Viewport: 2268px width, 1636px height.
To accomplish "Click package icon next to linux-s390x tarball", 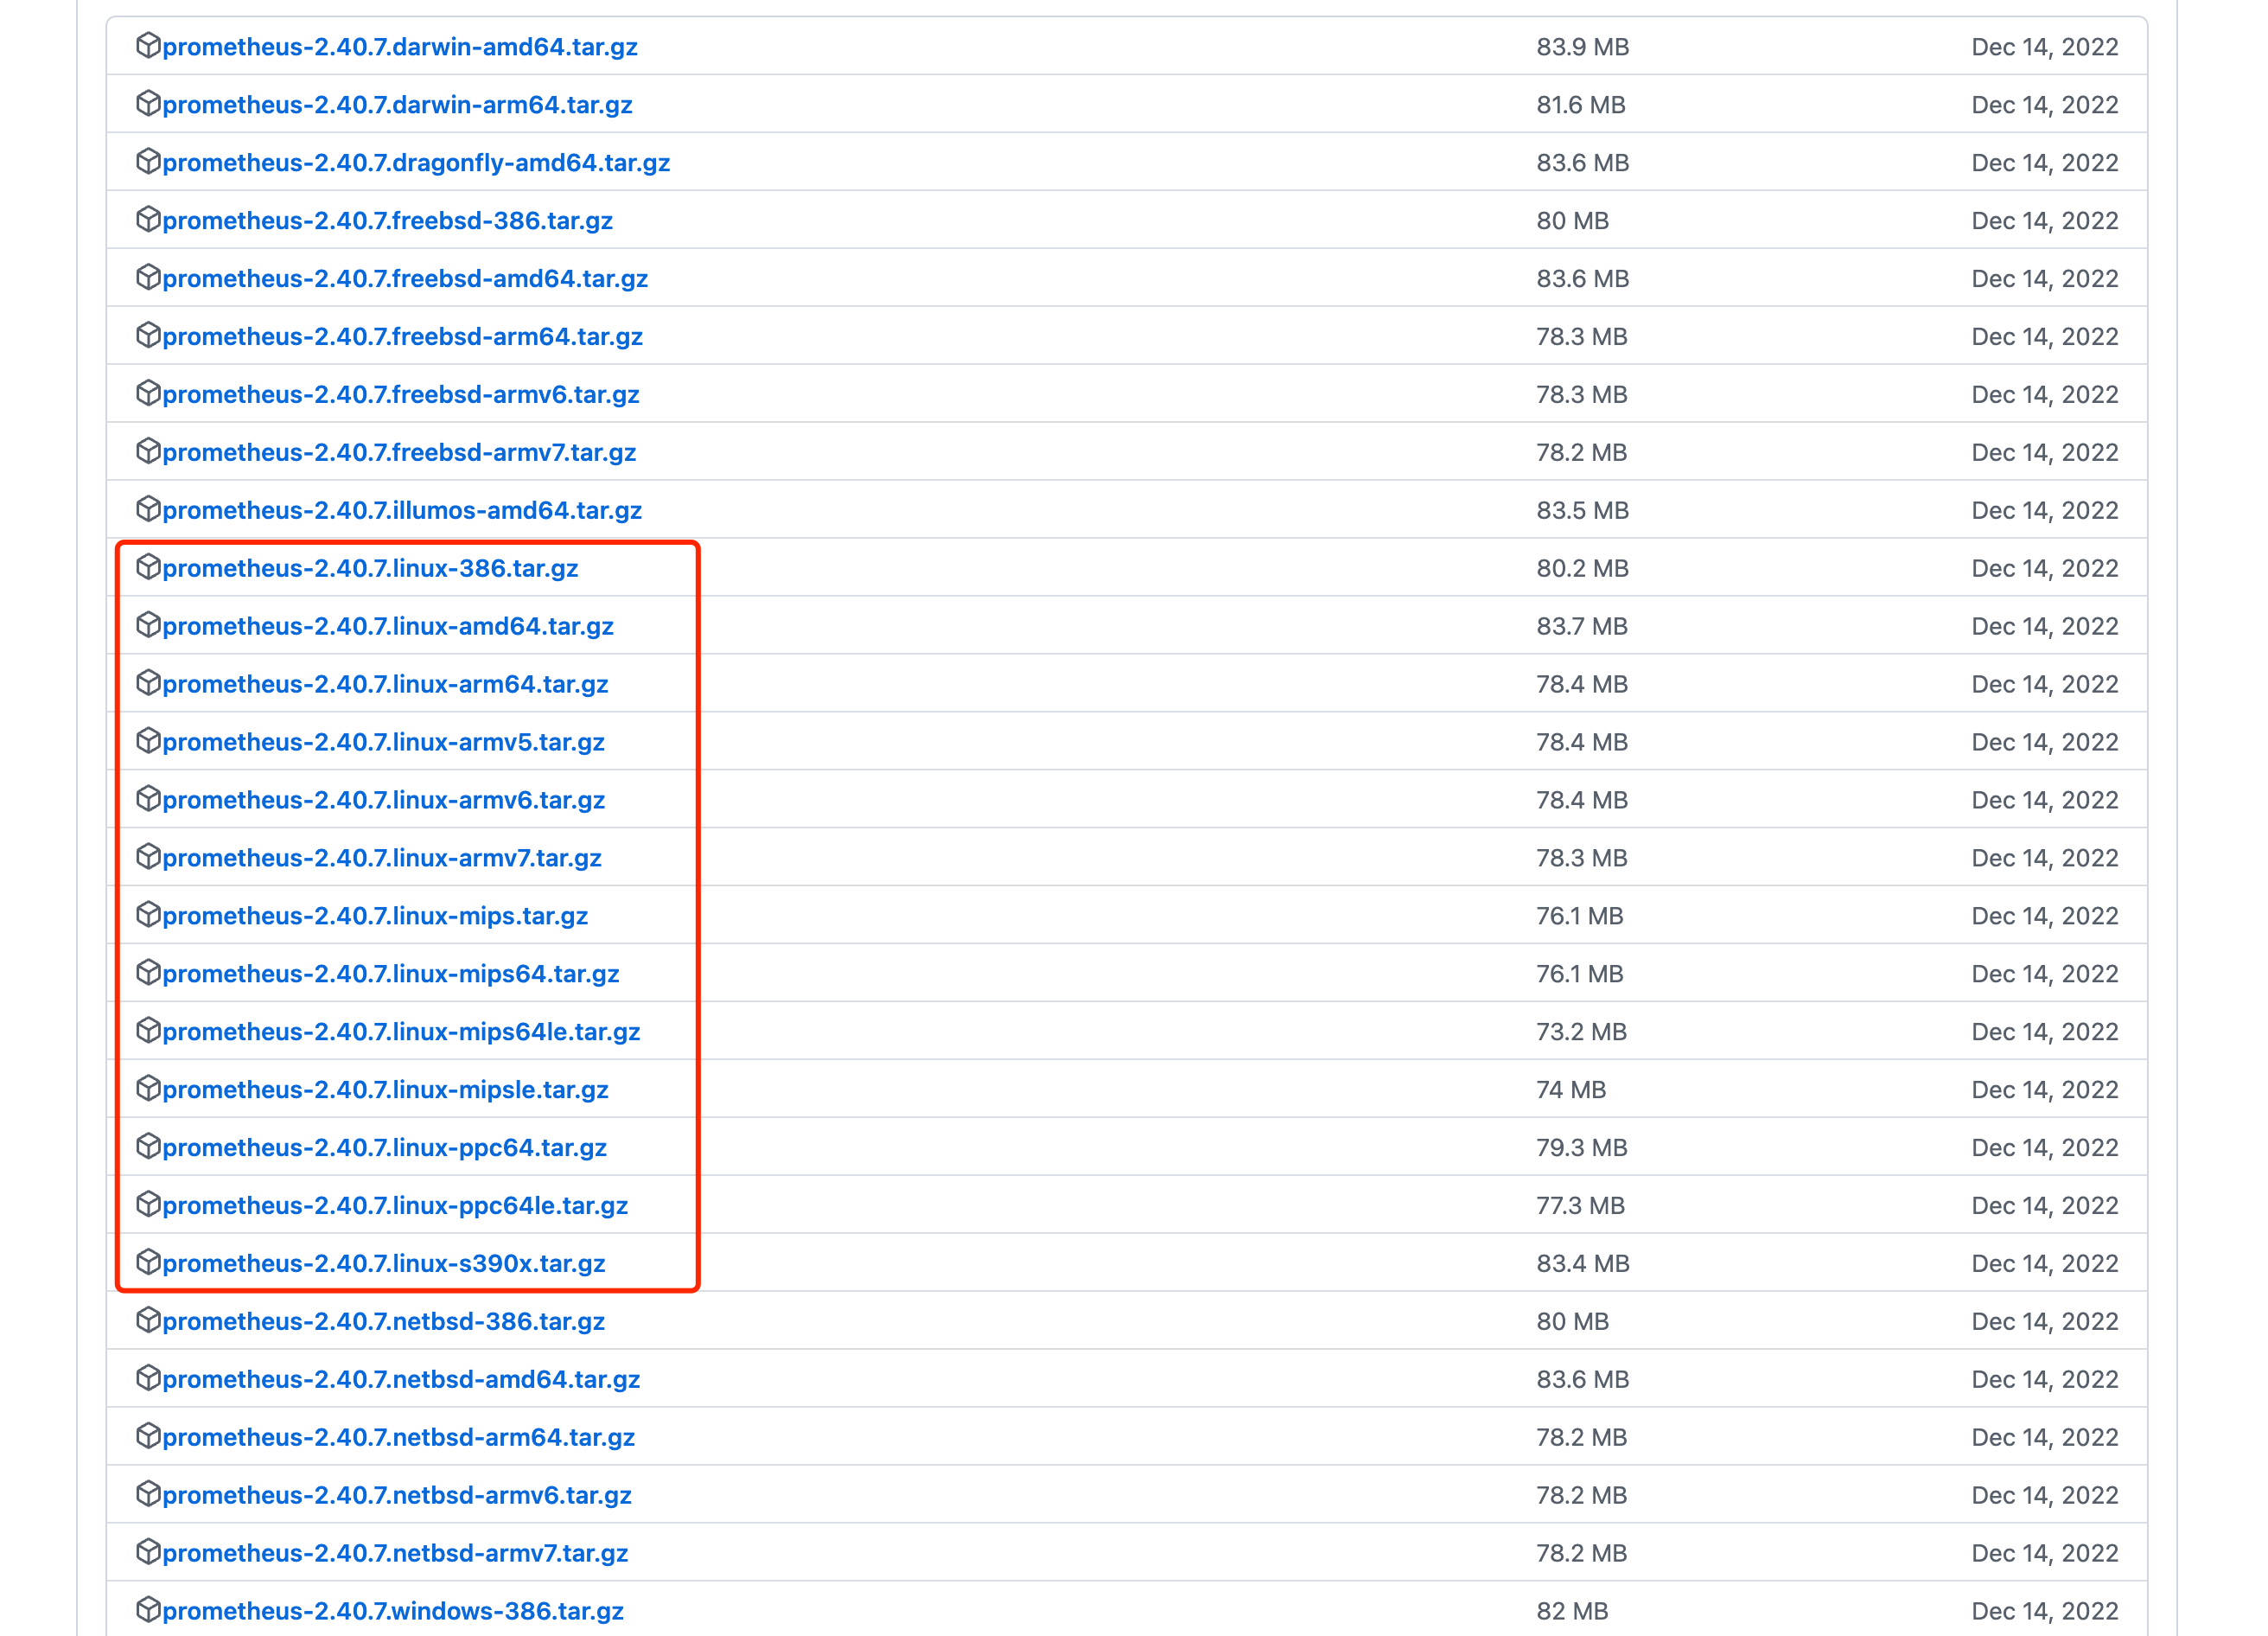I will 148,1262.
